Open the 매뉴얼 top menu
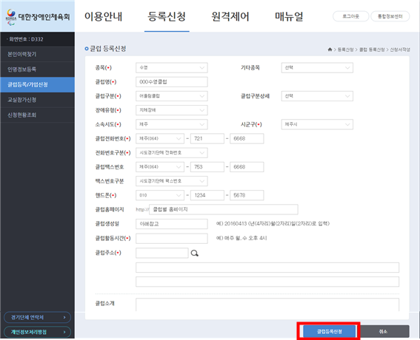Image resolution: width=420 pixels, height=340 pixels. pos(289,16)
